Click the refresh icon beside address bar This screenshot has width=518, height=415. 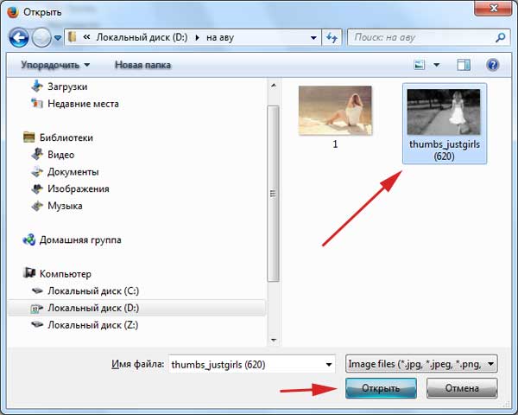[x=332, y=38]
